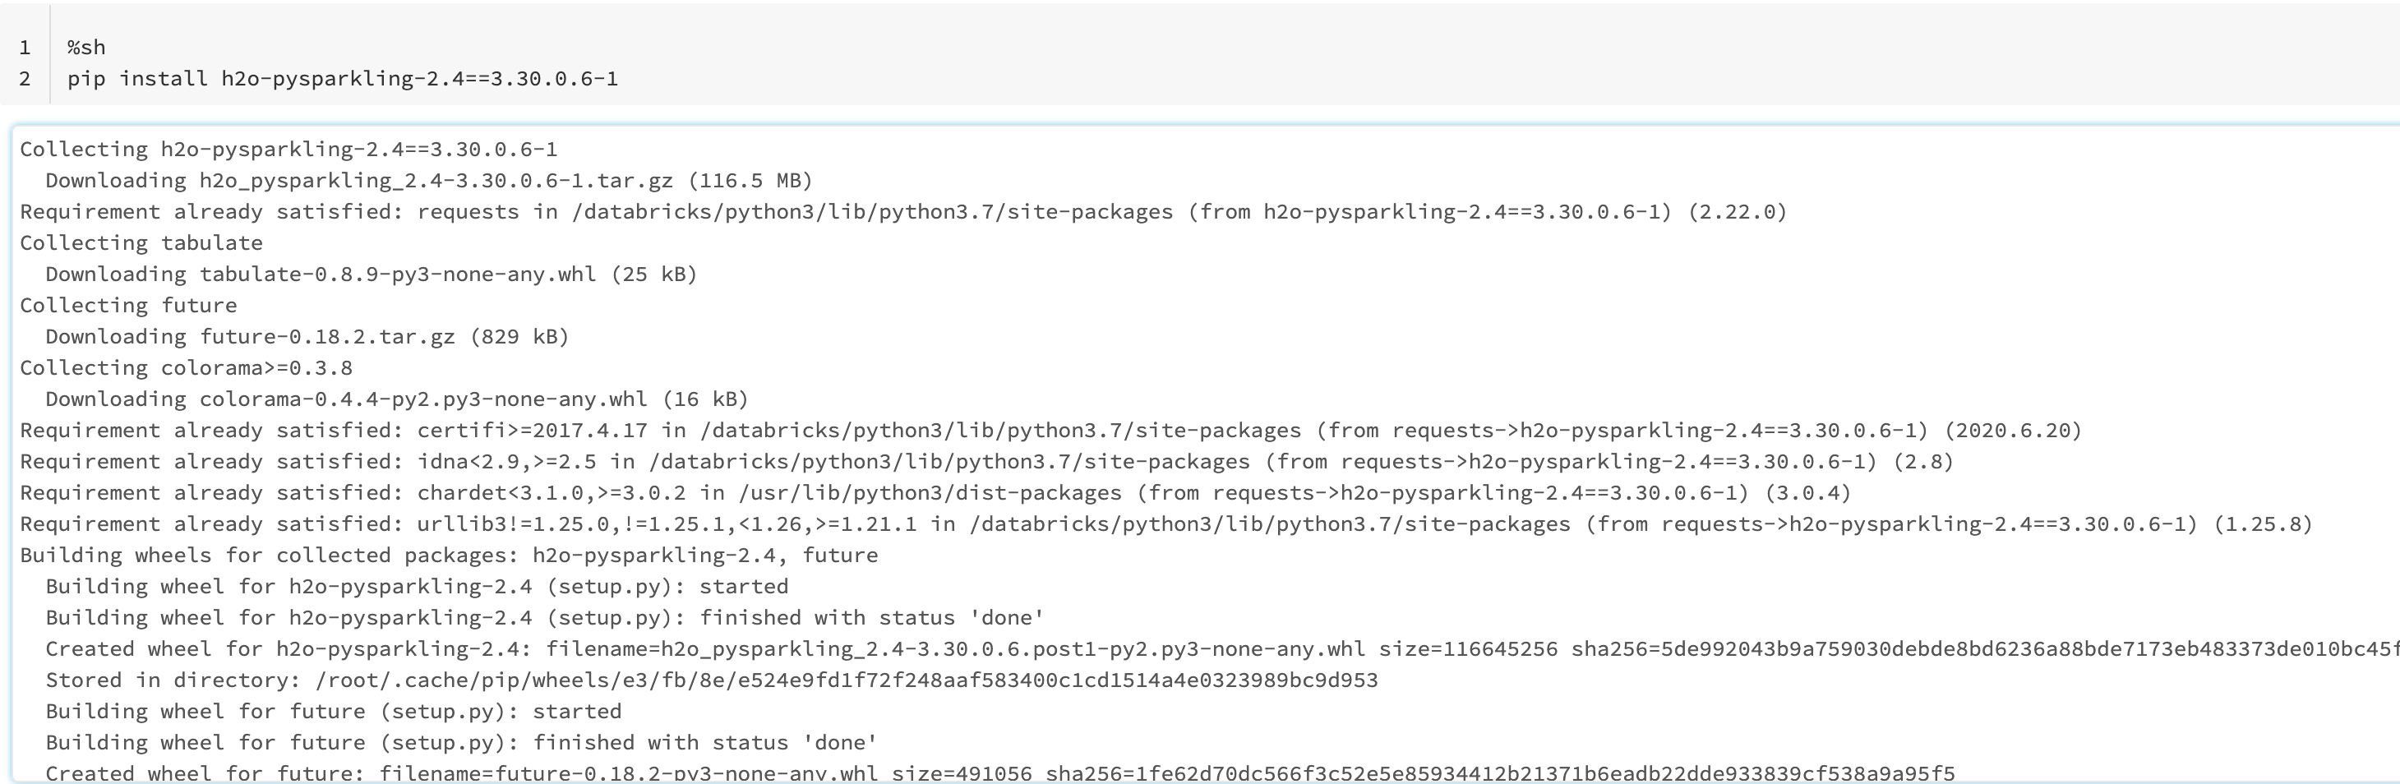Screen dimensions: 2400x784
Task: Click the 'Created wheel for future' output line
Action: pos(999,772)
